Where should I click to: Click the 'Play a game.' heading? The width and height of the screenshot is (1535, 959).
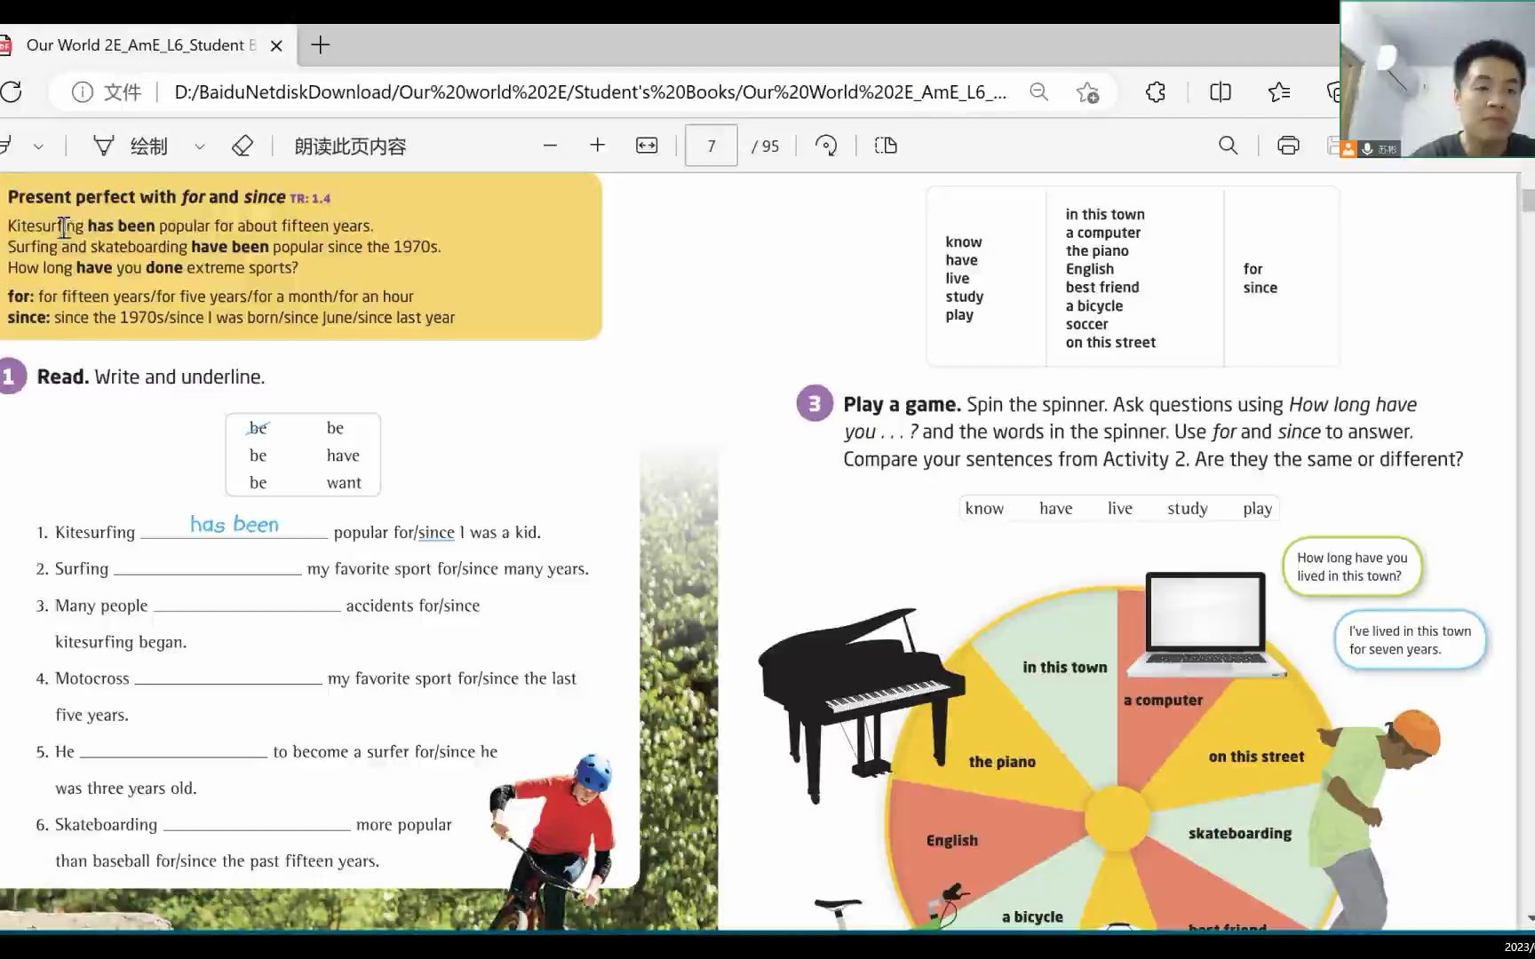(x=902, y=405)
